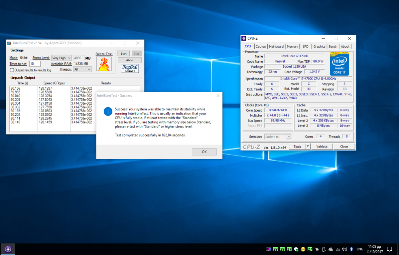Switch to the Mainboard tab
Screen dimensions: 399x255
coord(276,47)
